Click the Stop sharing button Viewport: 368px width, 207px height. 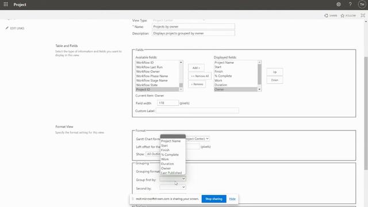pyautogui.click(x=214, y=199)
